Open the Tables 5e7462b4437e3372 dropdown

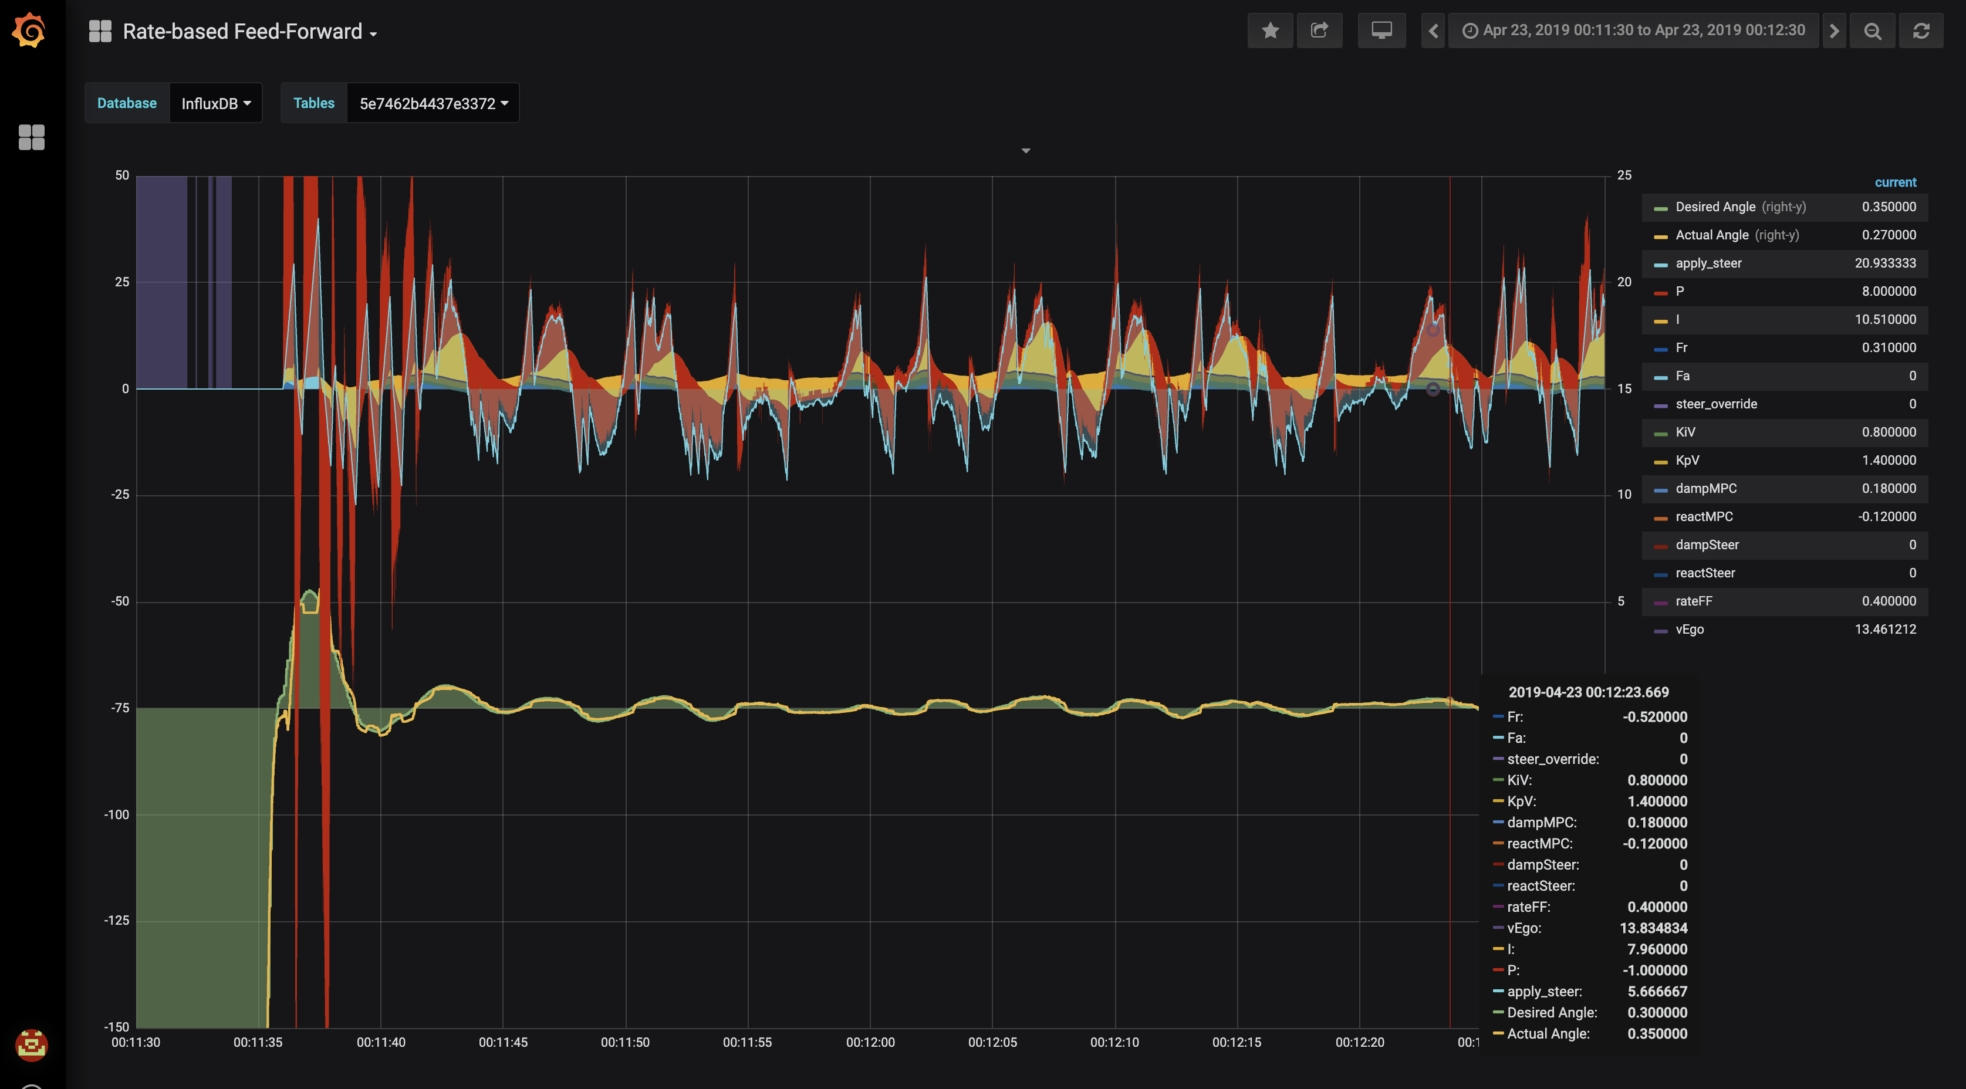tap(433, 103)
